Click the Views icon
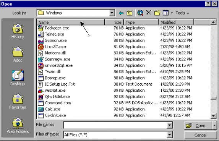The image size is (219, 141). coord(165,13)
